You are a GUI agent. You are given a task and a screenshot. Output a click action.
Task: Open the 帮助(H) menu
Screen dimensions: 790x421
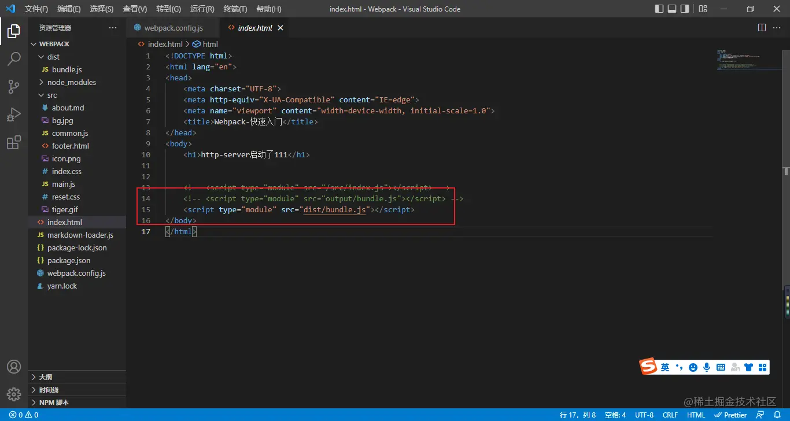(x=268, y=9)
